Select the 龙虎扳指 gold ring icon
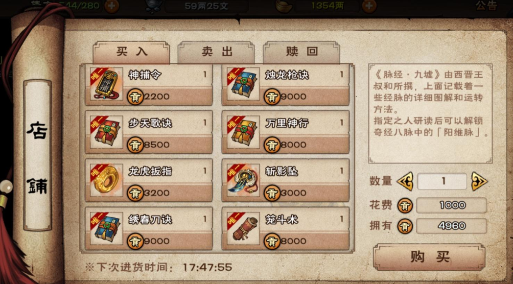 tap(106, 180)
